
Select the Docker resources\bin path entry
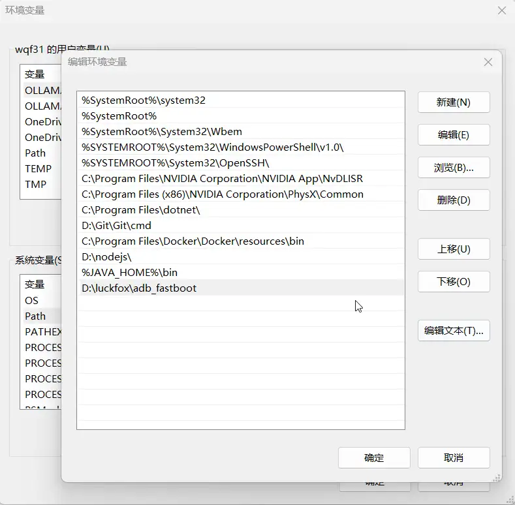(x=193, y=241)
